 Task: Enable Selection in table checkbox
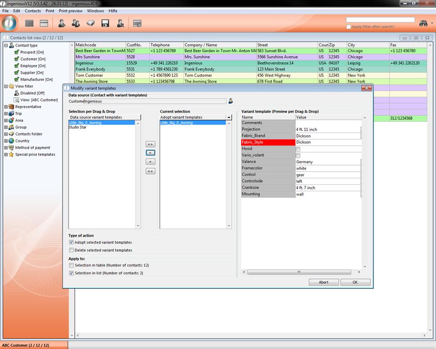click(71, 265)
